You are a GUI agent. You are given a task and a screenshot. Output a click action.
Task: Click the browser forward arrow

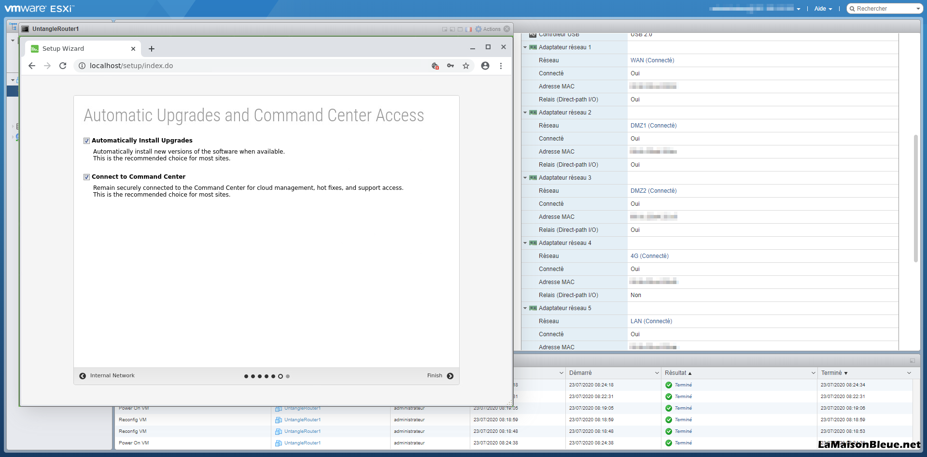click(47, 66)
